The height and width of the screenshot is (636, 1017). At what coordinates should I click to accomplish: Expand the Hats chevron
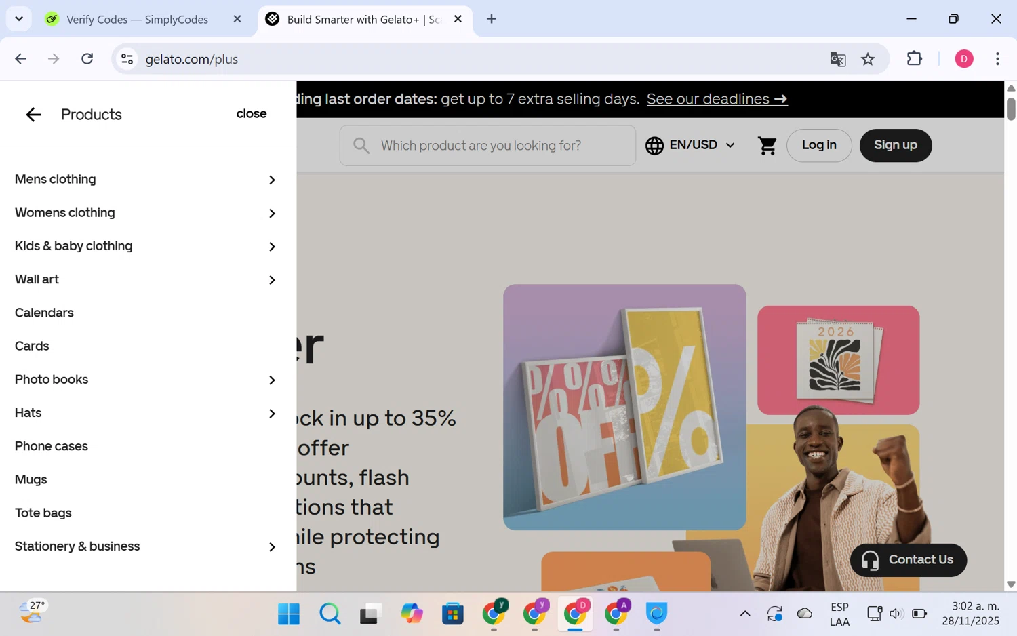pyautogui.click(x=272, y=414)
